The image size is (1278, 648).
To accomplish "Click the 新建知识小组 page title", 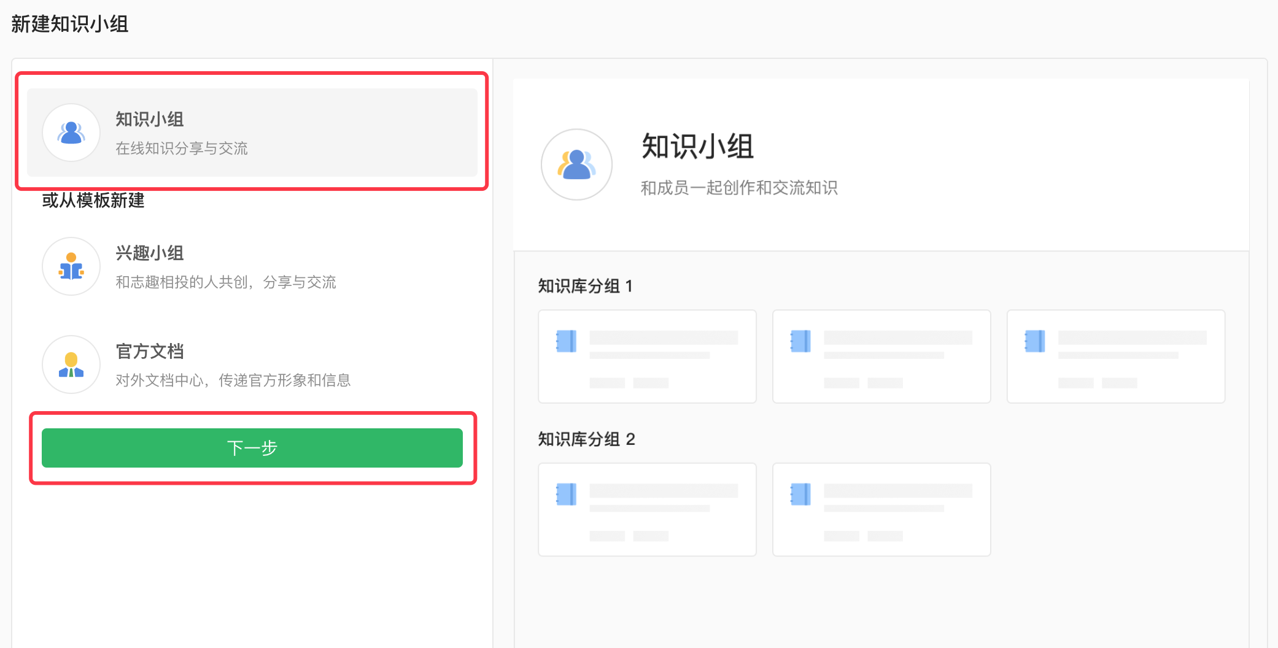I will tap(70, 24).
